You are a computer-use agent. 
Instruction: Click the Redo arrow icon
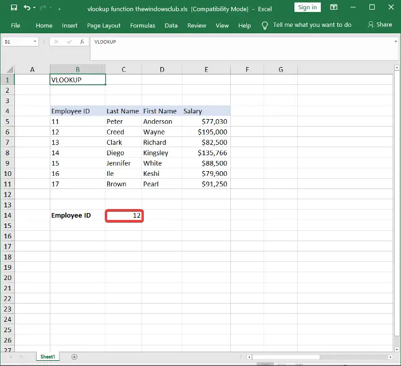pos(43,7)
